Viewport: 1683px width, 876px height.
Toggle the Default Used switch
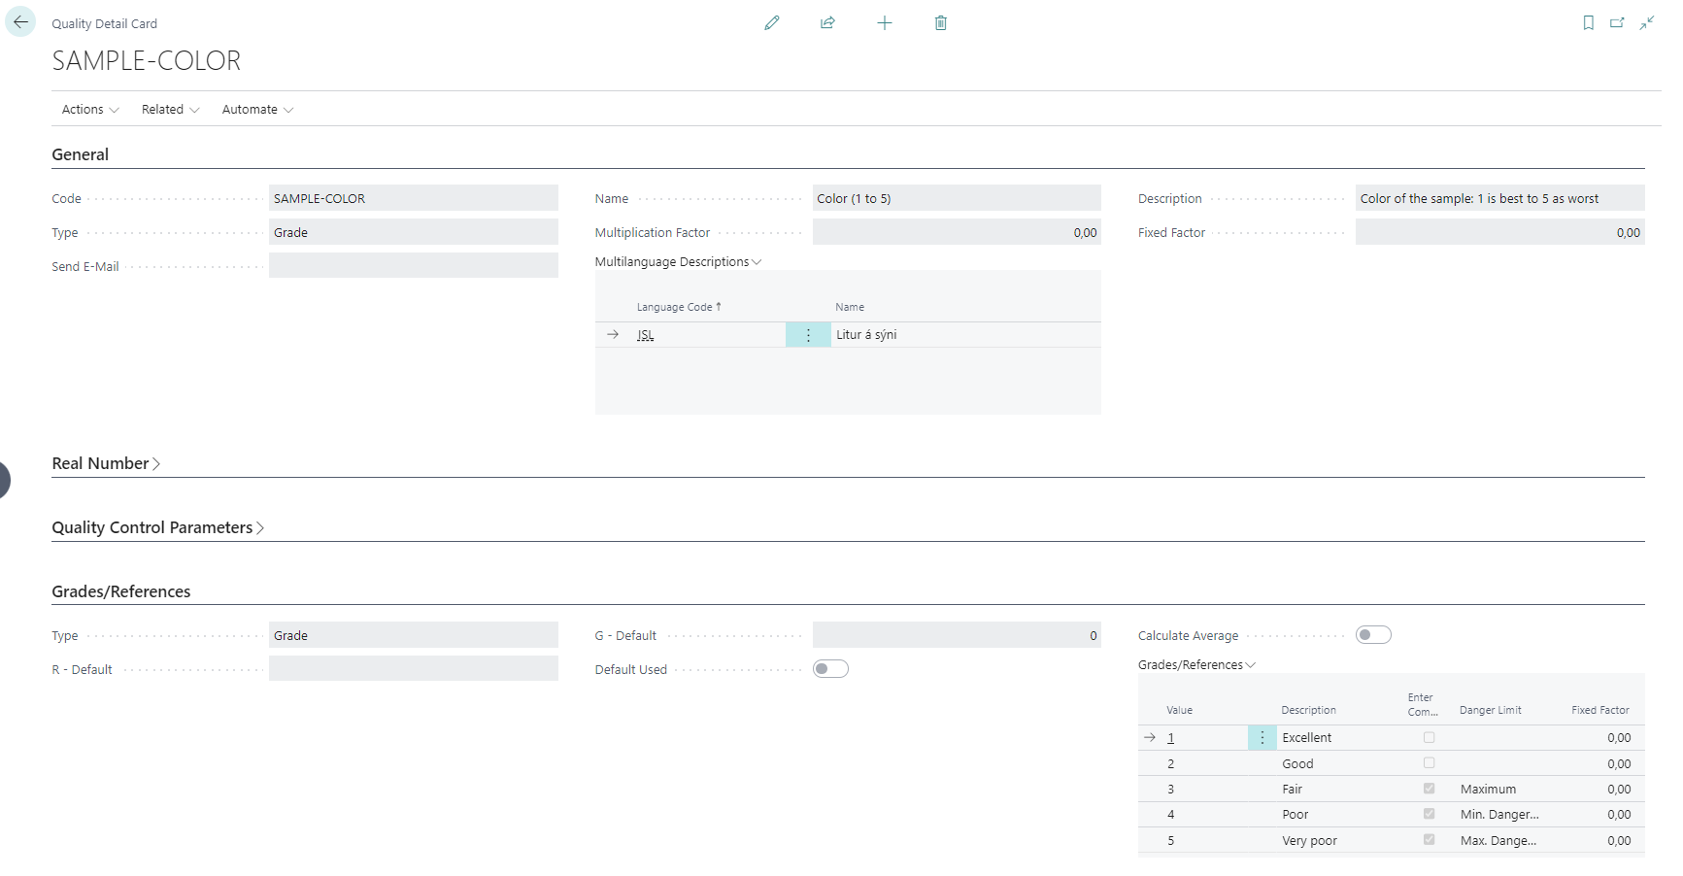pos(830,669)
